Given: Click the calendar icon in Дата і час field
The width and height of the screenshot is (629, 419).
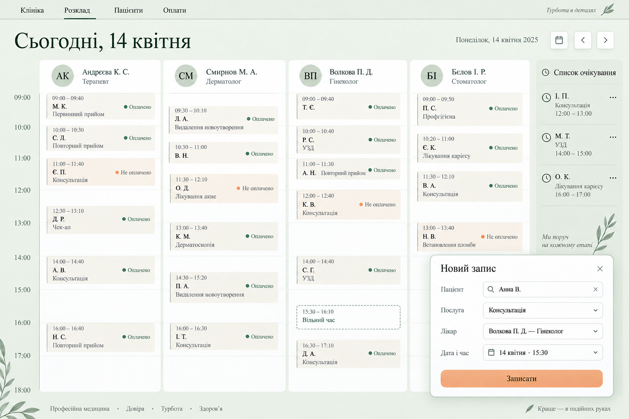Looking at the screenshot, I should (x=491, y=352).
